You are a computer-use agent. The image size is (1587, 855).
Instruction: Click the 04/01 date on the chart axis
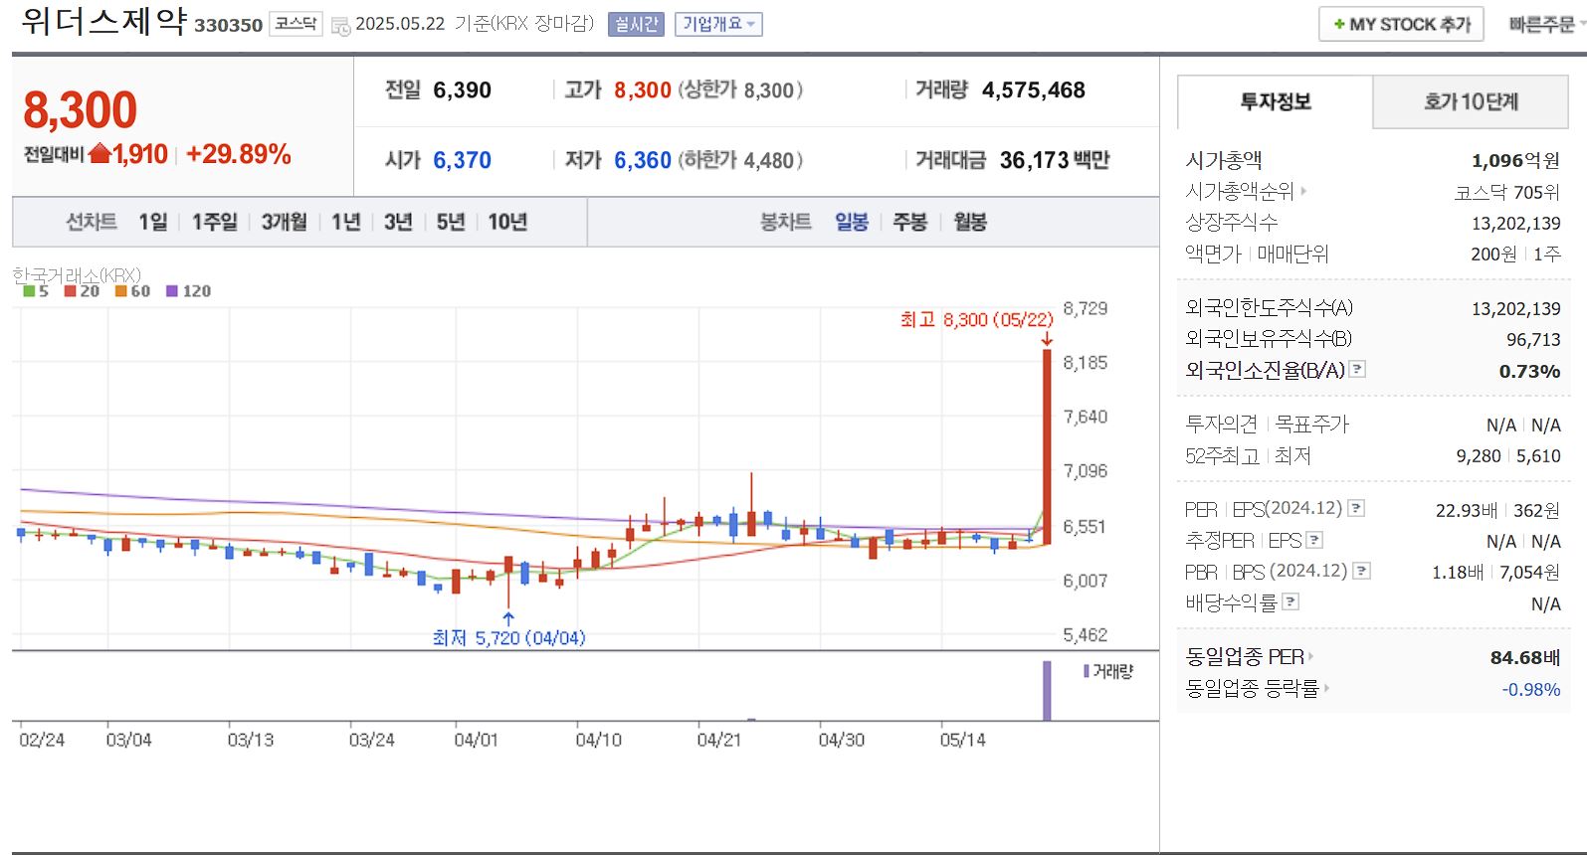pyautogui.click(x=476, y=740)
